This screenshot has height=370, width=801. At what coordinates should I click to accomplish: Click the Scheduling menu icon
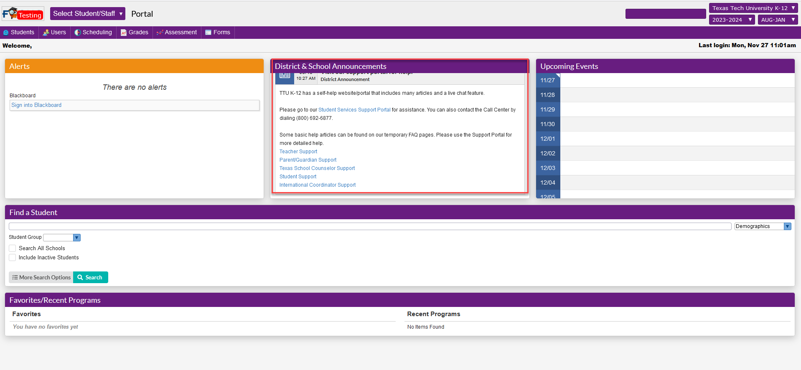click(x=78, y=33)
